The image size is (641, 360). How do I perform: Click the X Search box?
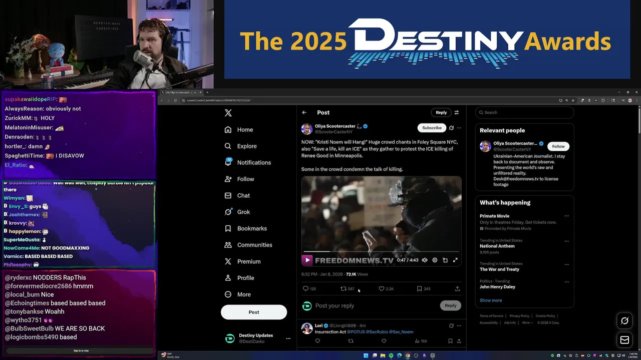pyautogui.click(x=524, y=112)
